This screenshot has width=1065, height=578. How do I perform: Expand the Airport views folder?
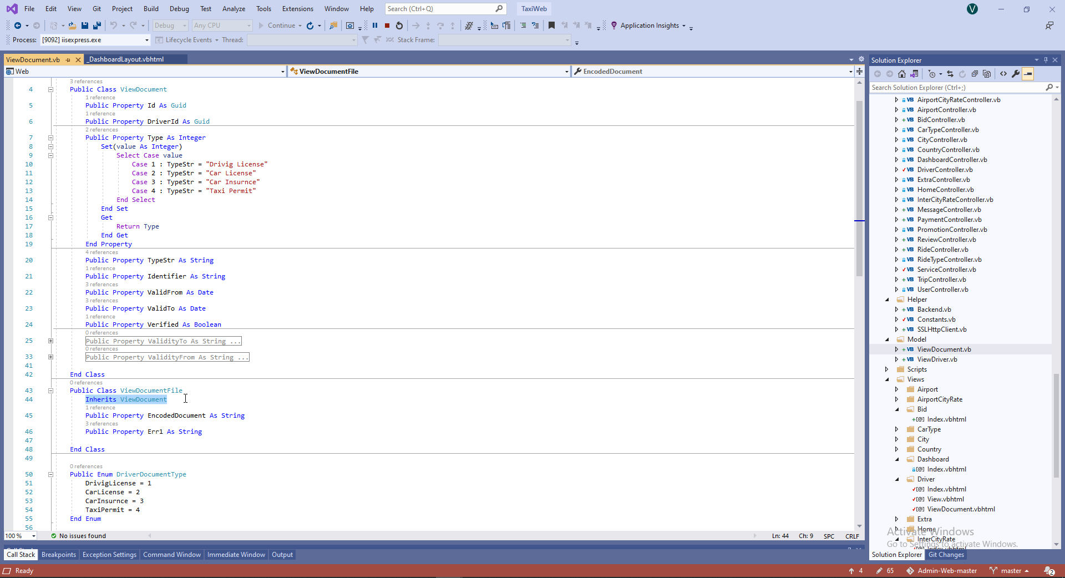pos(897,389)
